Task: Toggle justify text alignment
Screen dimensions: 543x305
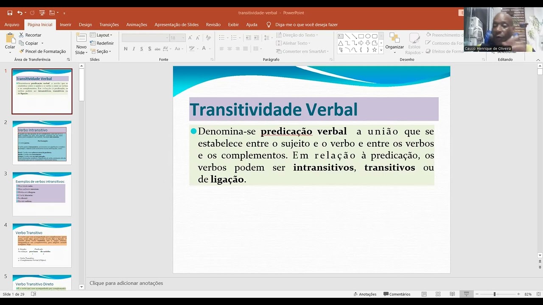Action: (x=246, y=49)
